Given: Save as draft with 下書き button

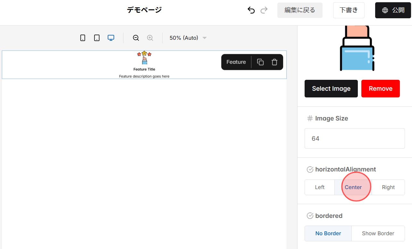Looking at the screenshot, I should coord(349,10).
